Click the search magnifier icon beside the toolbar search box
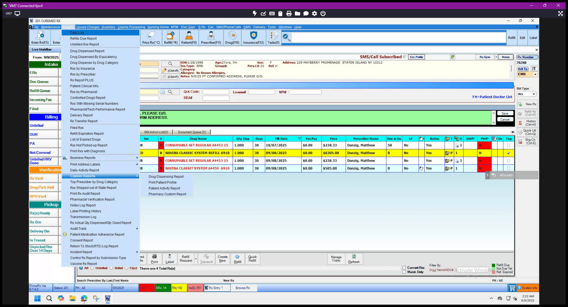 coord(286,37)
